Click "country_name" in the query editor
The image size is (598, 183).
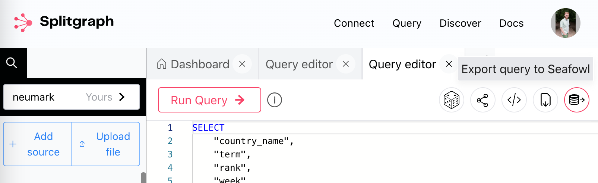(x=251, y=141)
